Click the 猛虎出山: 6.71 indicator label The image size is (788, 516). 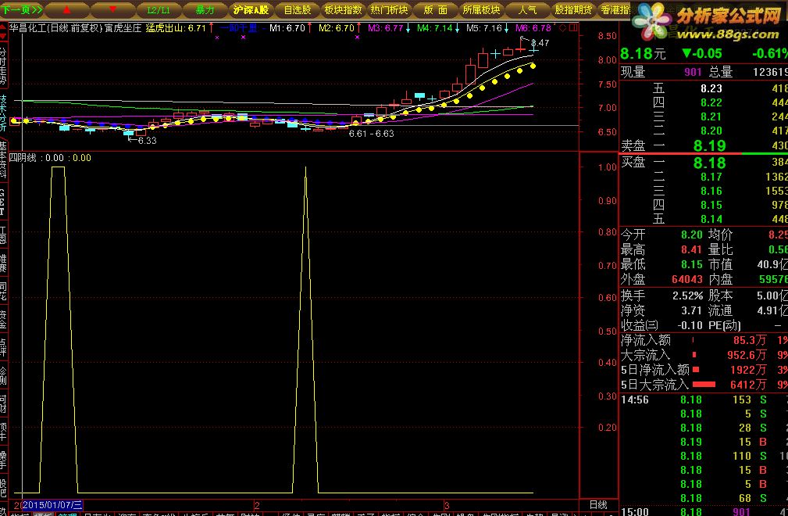pos(176,28)
